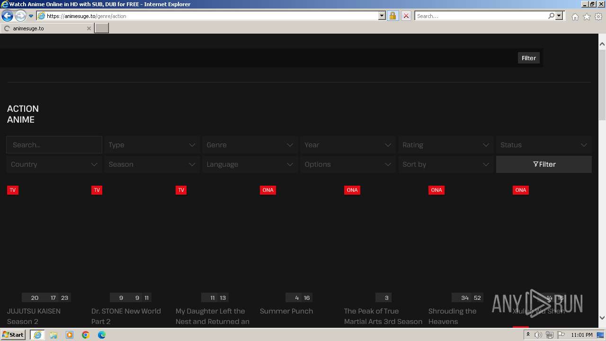The height and width of the screenshot is (341, 606).
Task: Close the animesuge.to tab
Action: tap(89, 28)
